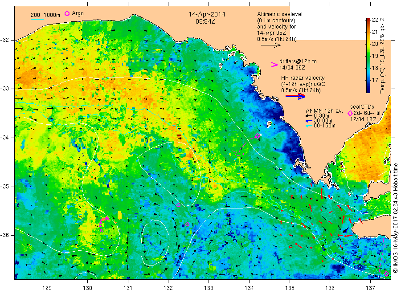Click the '17' tick on the temperature color bar
This screenshot has height=294, width=401.
point(375,80)
